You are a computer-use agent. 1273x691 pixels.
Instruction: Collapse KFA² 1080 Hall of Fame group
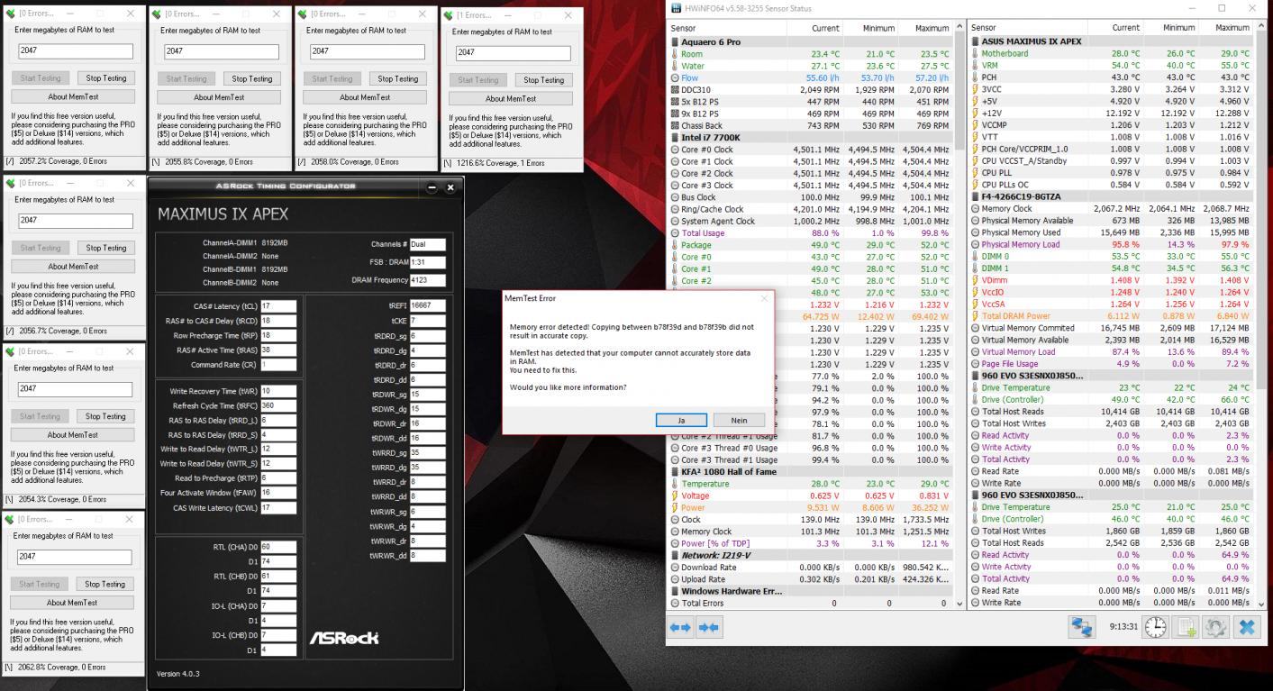coord(674,472)
